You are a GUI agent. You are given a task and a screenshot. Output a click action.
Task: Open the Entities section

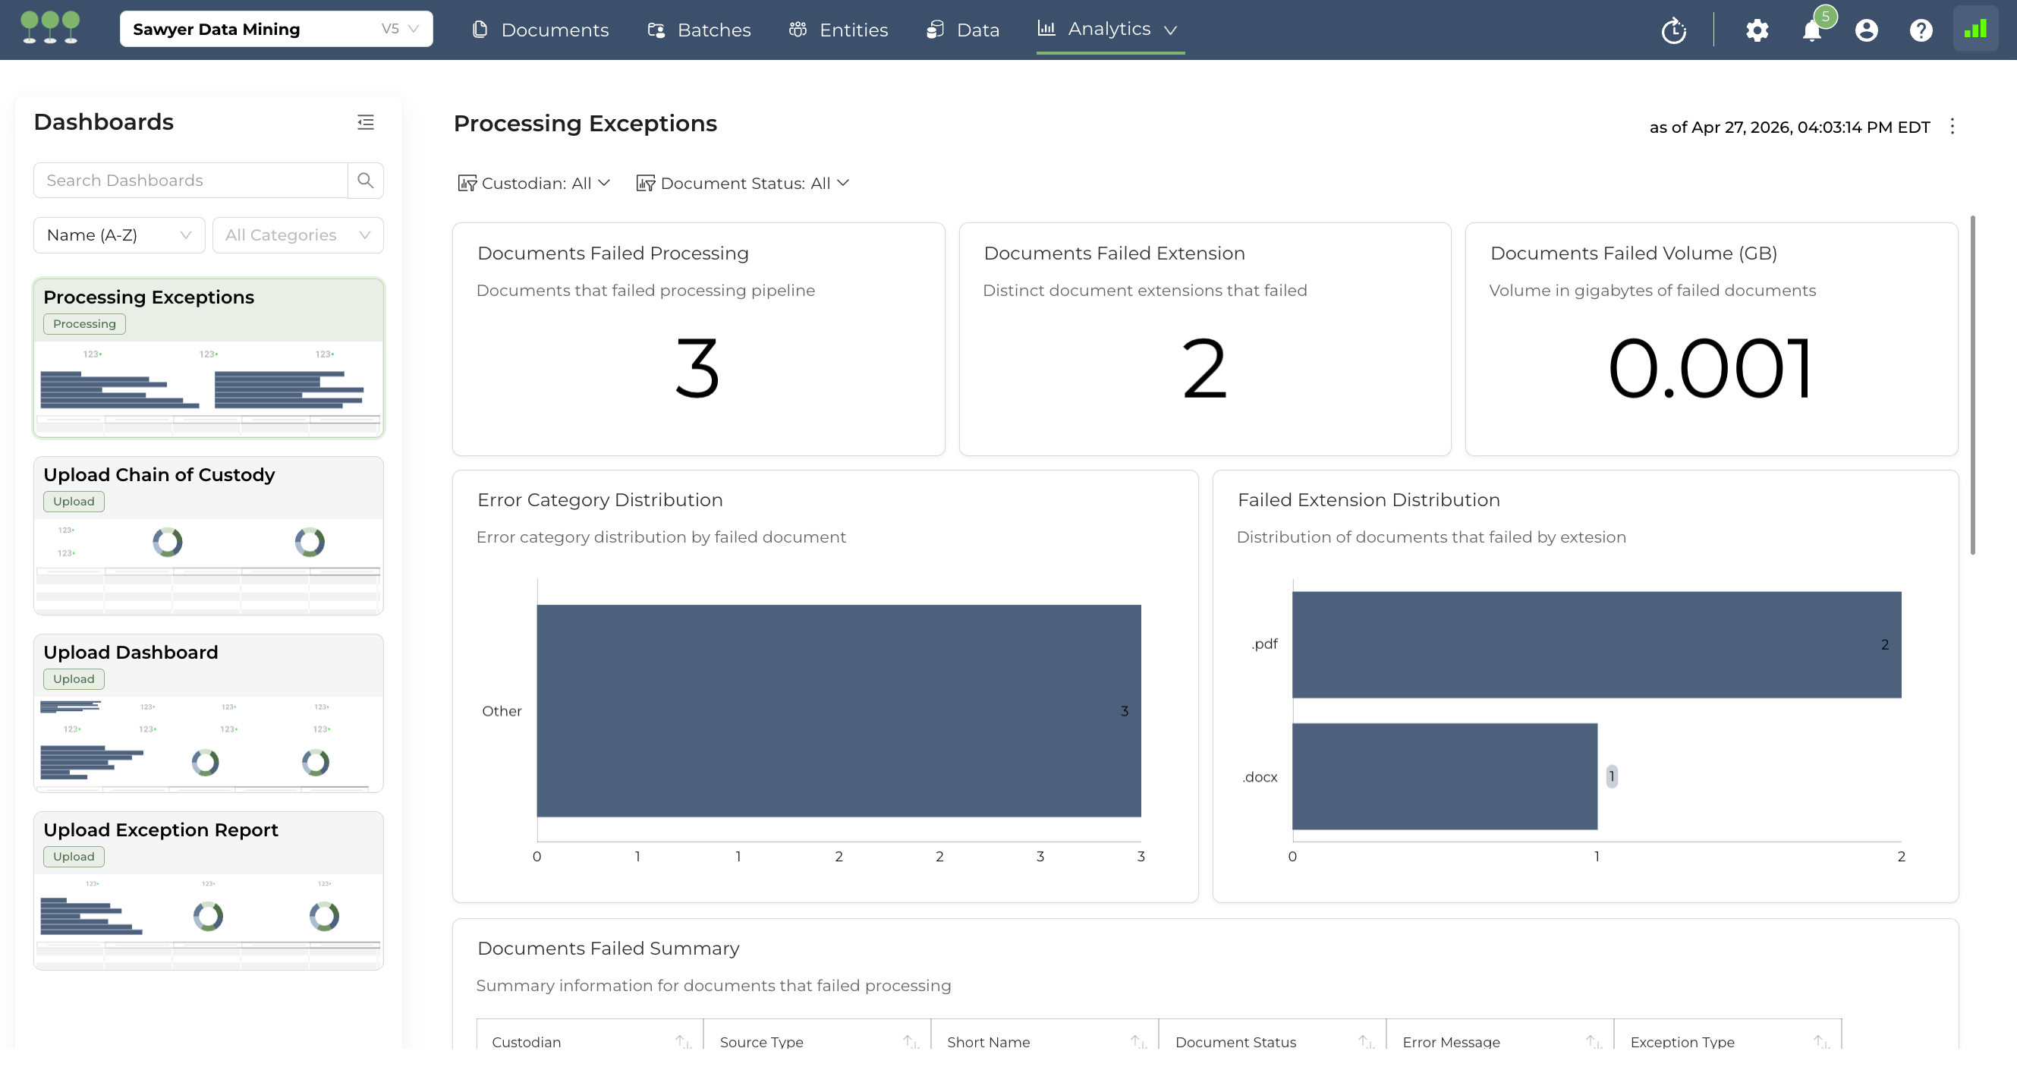click(x=798, y=29)
